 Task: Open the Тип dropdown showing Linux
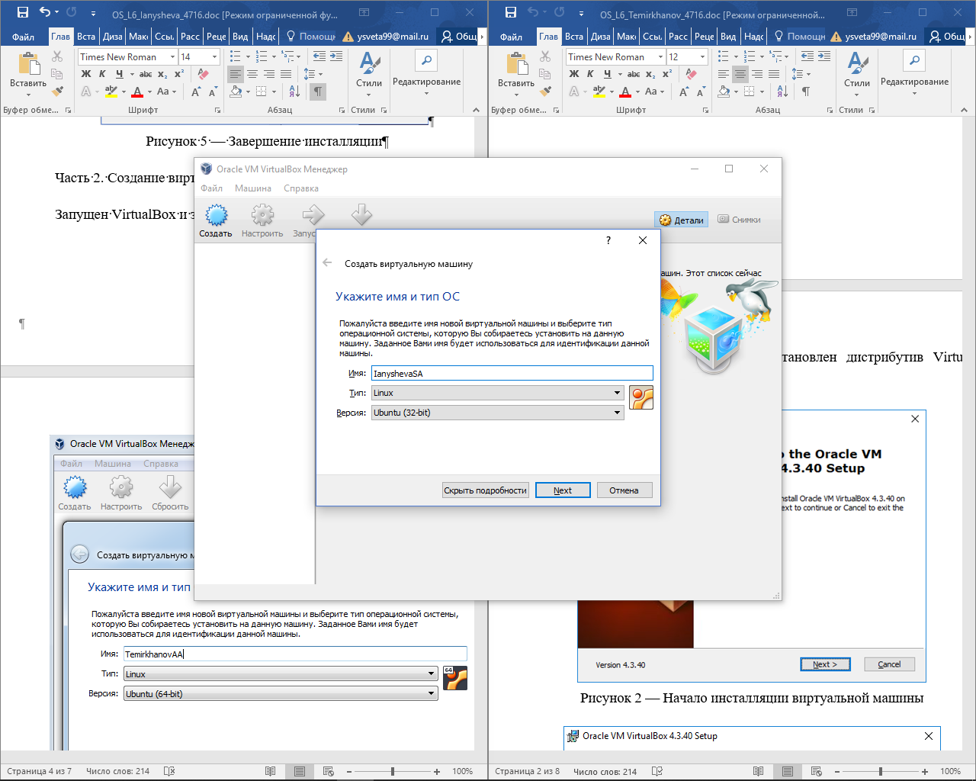click(x=497, y=393)
